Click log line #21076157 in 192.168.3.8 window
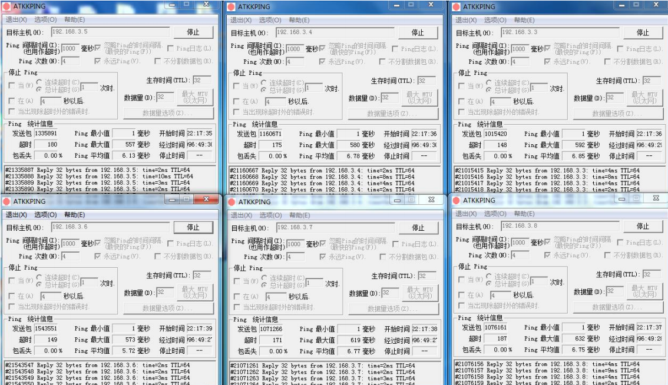Image resolution: width=668 pixels, height=385 pixels. tap(547, 370)
